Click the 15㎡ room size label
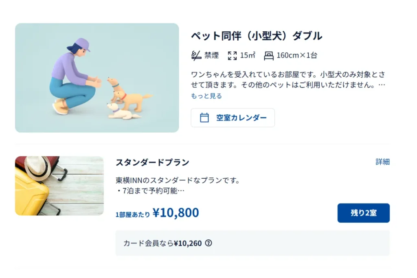Screen dimensions: 417x278 click(x=247, y=55)
